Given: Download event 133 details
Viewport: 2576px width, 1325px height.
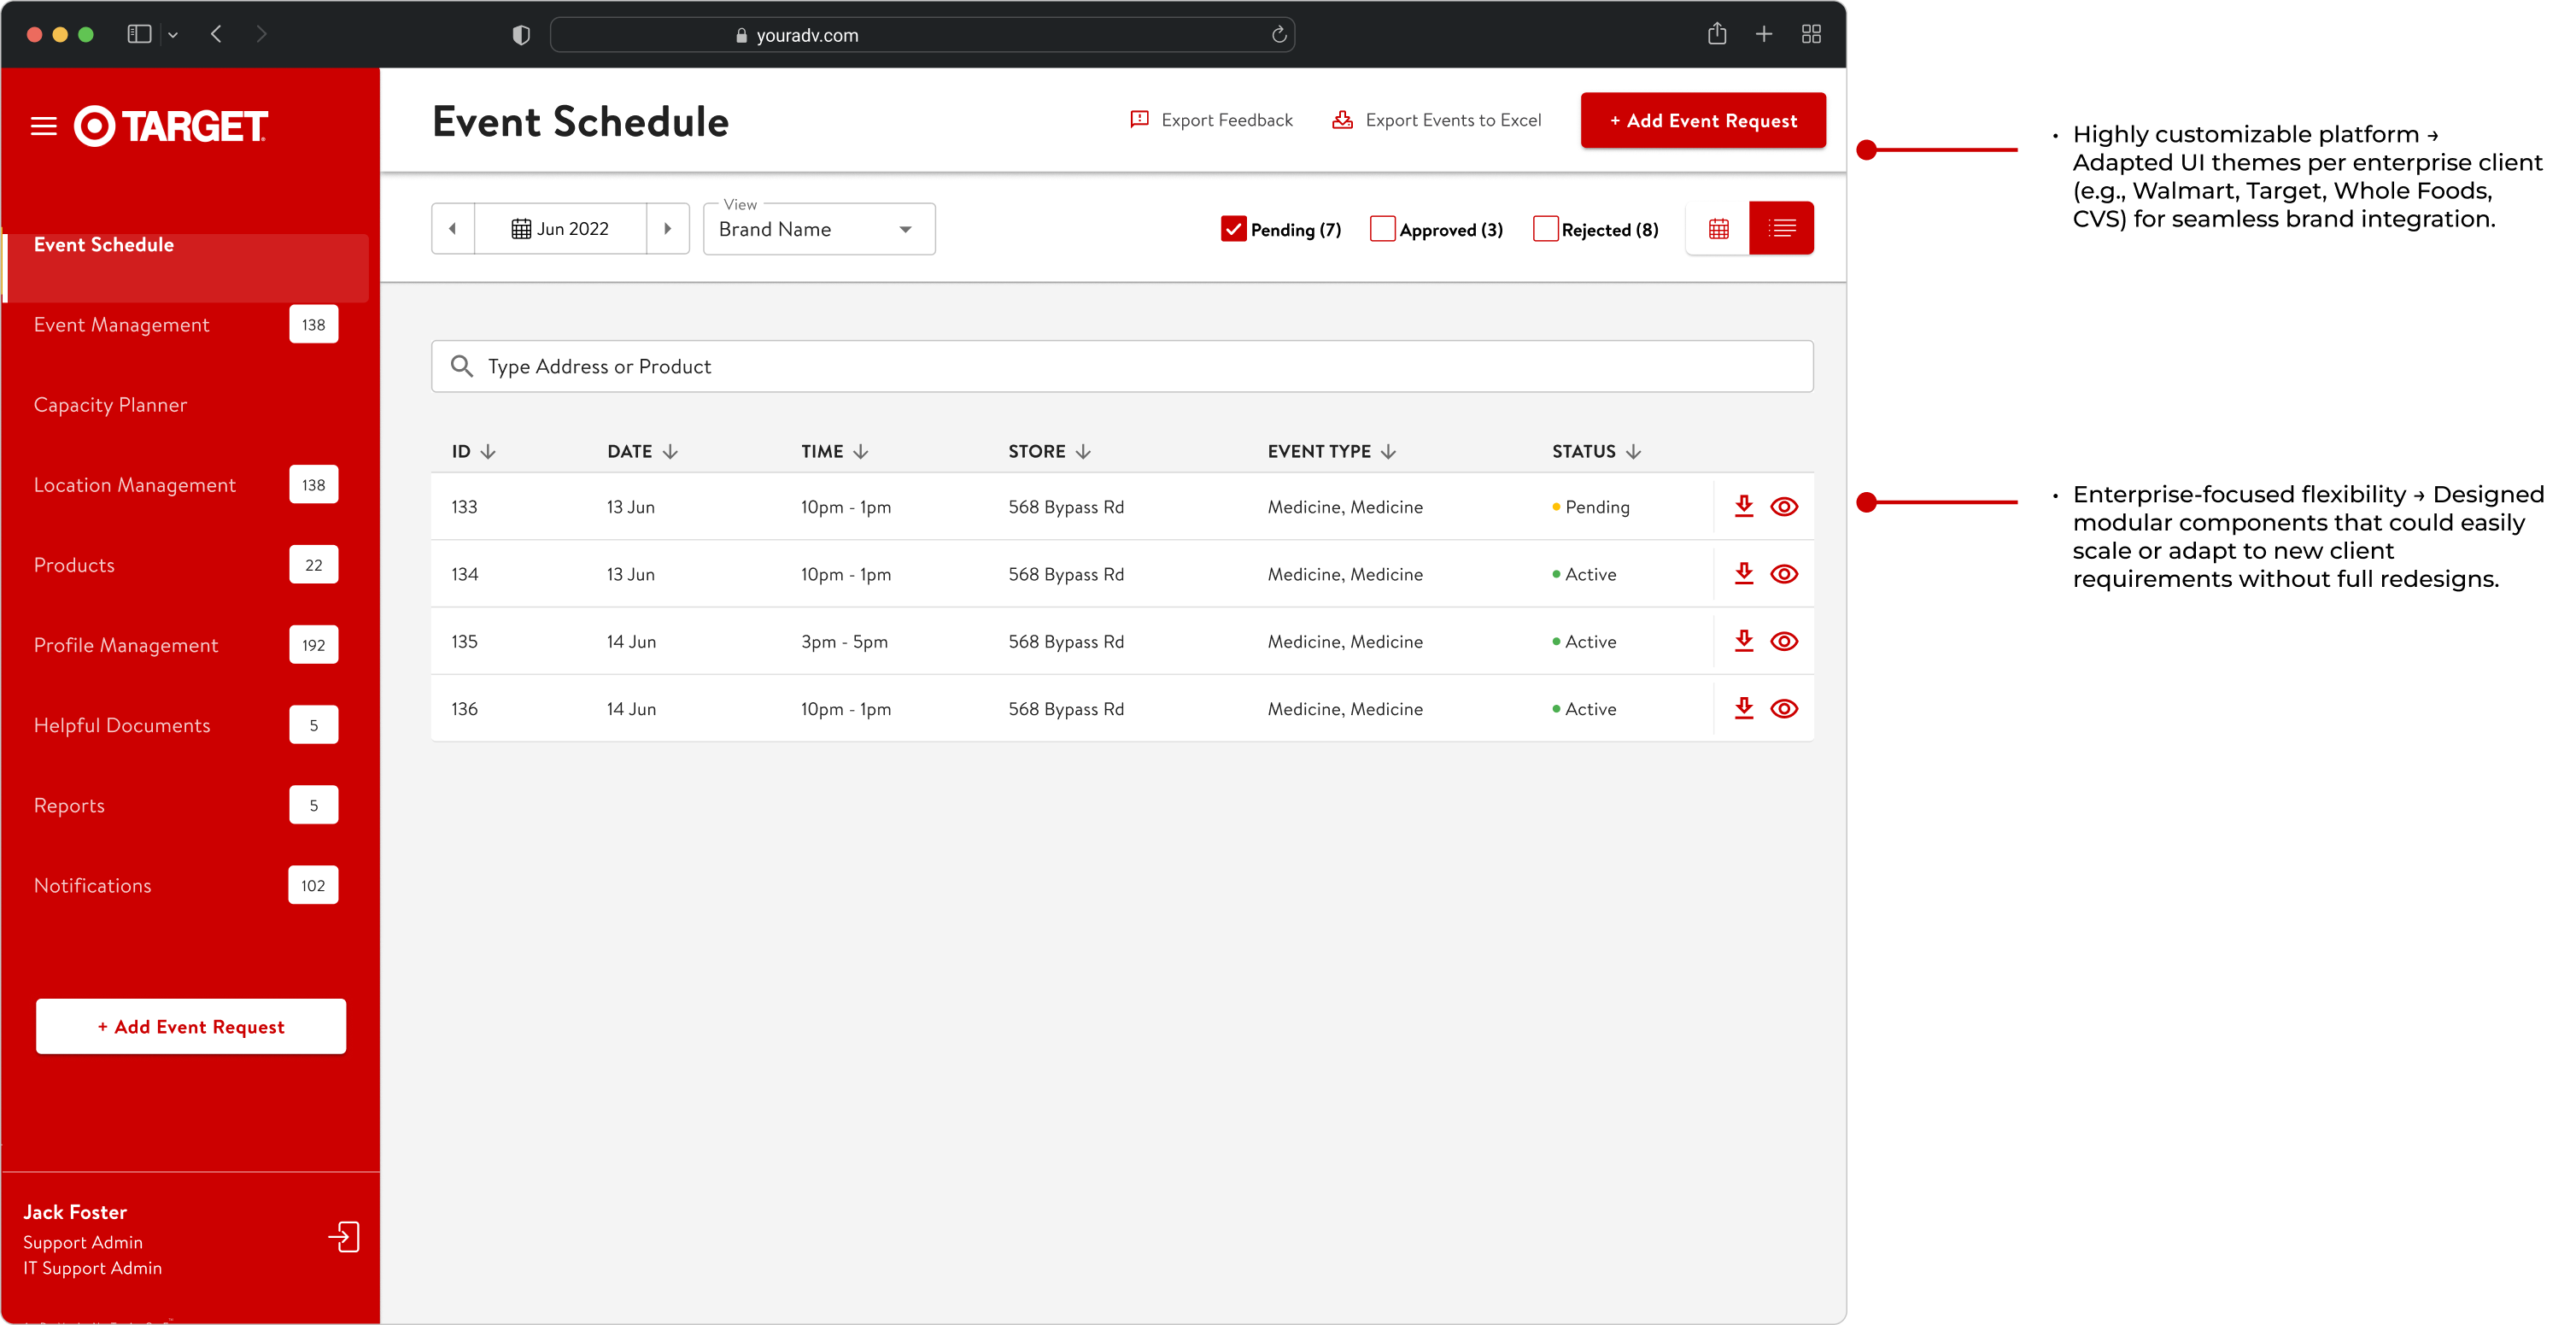Looking at the screenshot, I should tap(1743, 506).
